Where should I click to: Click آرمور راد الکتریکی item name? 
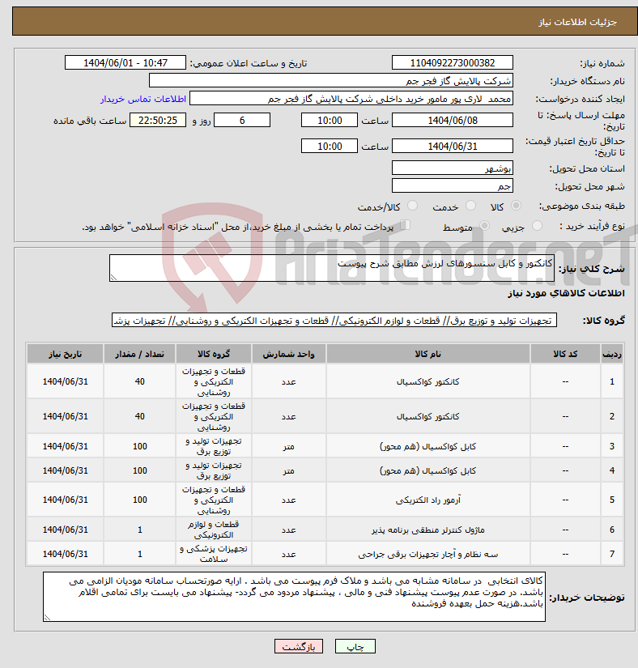(428, 500)
